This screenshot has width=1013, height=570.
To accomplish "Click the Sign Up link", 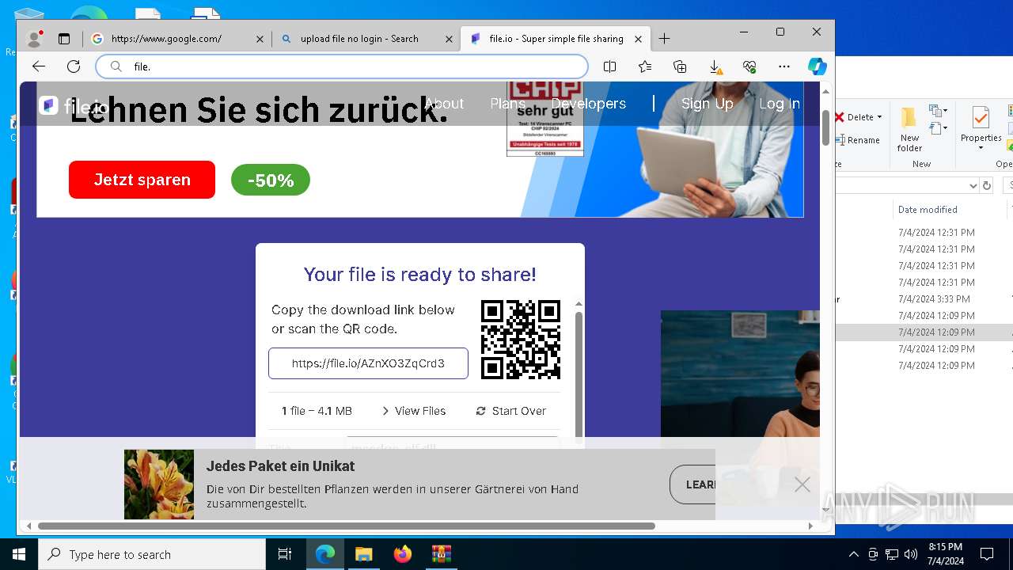I will coord(707,104).
